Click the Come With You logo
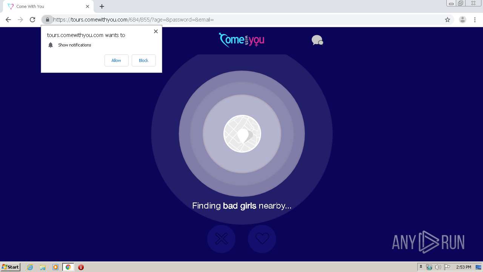This screenshot has height=272, width=483. coord(241,40)
